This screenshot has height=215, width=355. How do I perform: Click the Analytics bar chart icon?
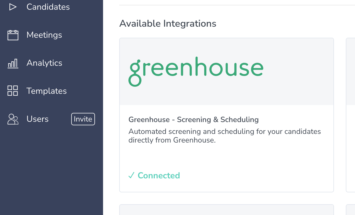pyautogui.click(x=13, y=63)
